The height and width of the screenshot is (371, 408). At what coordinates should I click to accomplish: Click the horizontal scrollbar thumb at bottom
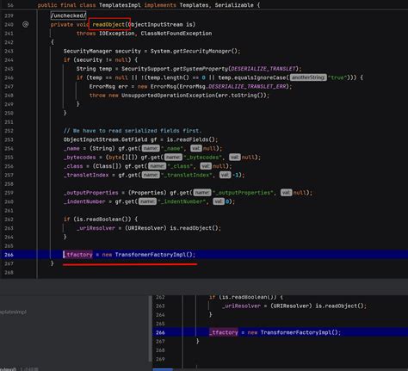[163, 369]
